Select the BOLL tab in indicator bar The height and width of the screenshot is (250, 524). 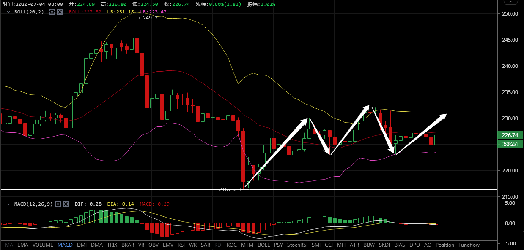coord(263,245)
